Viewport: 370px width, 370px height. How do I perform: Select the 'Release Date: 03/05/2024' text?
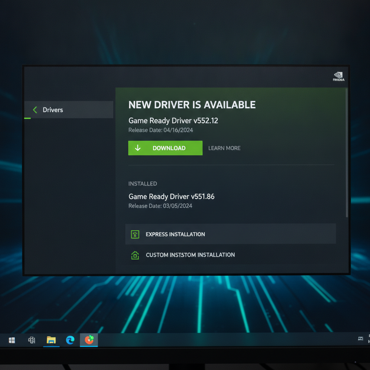(160, 206)
